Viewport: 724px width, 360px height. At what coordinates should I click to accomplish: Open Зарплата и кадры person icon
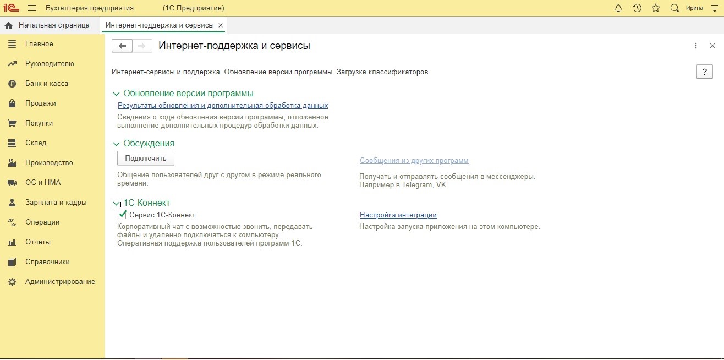[12, 203]
